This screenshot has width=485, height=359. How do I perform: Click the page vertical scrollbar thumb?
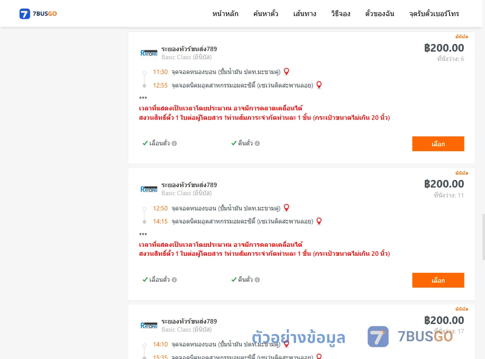483,236
